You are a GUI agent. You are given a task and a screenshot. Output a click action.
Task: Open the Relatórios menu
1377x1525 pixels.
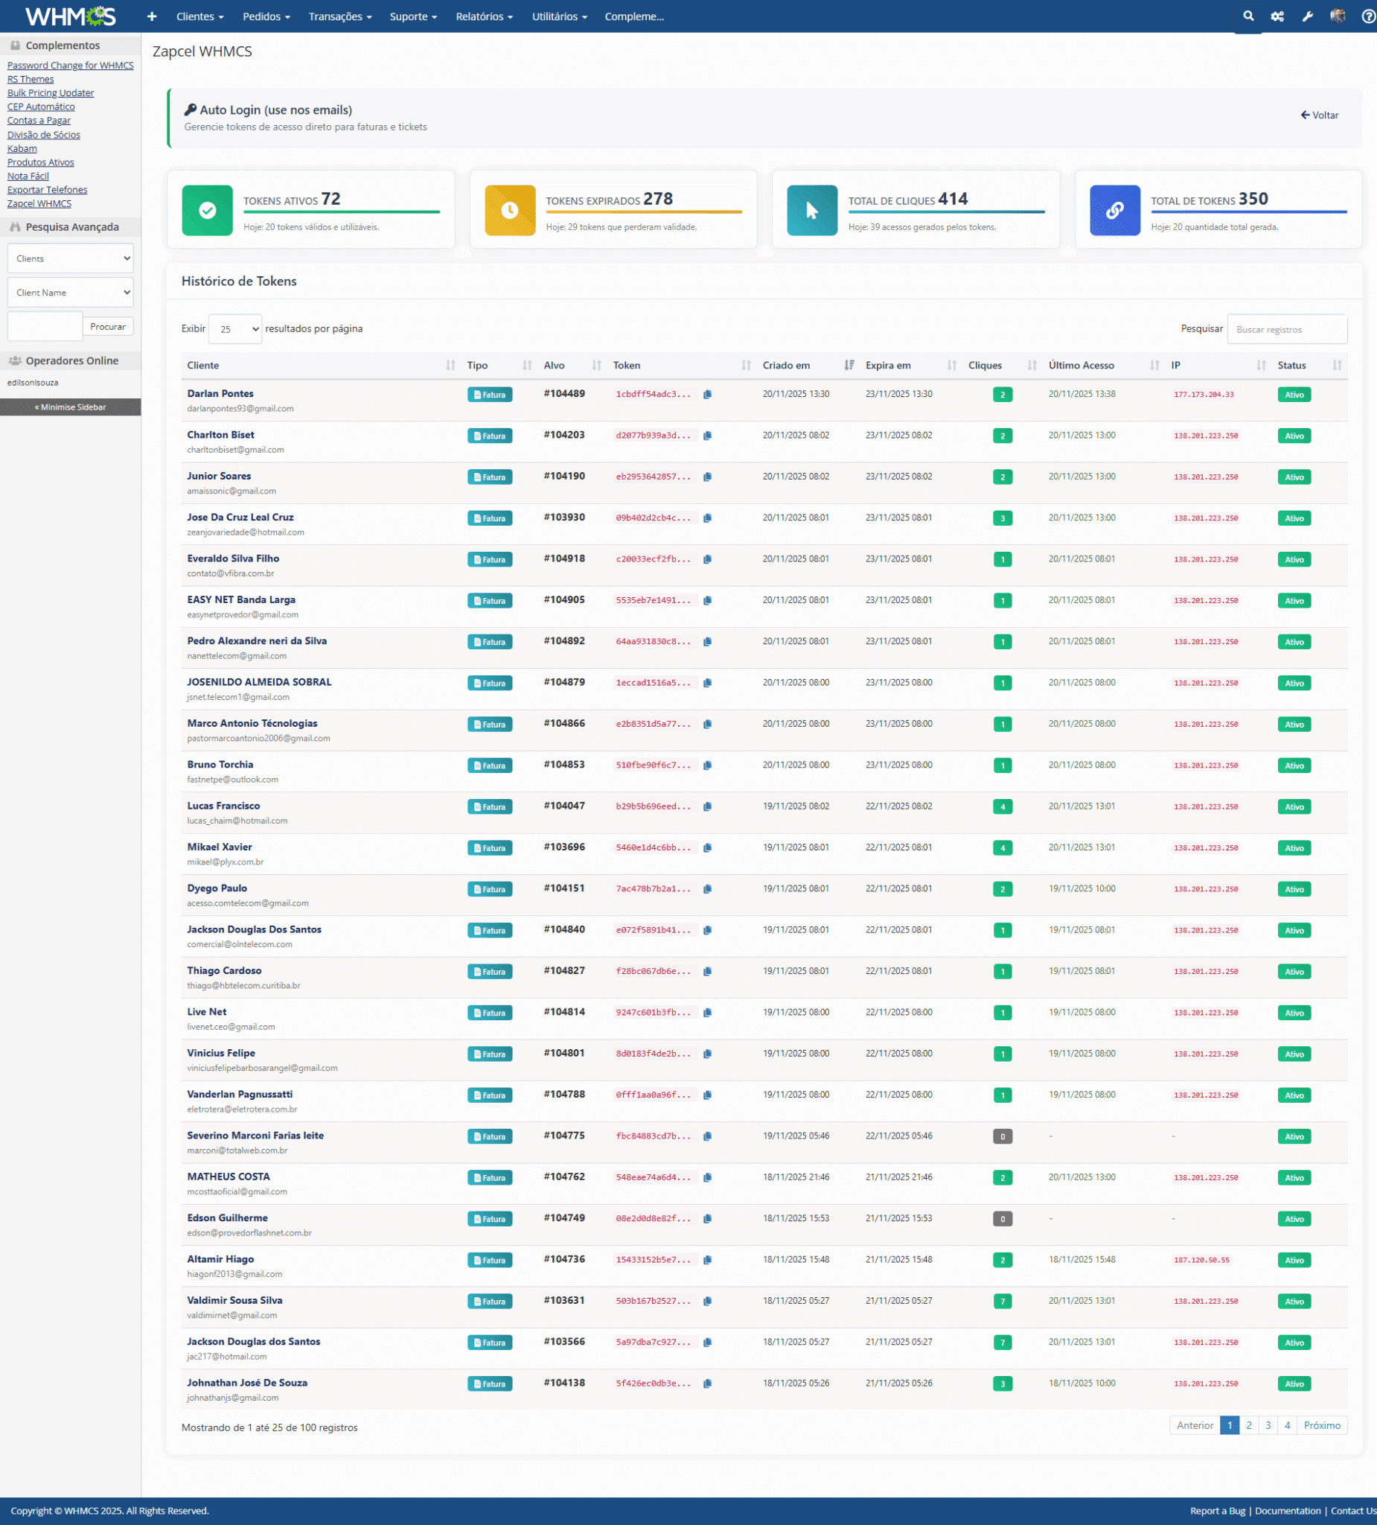[x=484, y=16]
